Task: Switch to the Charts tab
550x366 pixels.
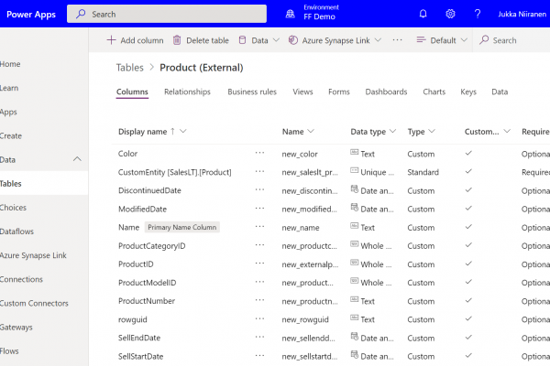Action: point(434,91)
